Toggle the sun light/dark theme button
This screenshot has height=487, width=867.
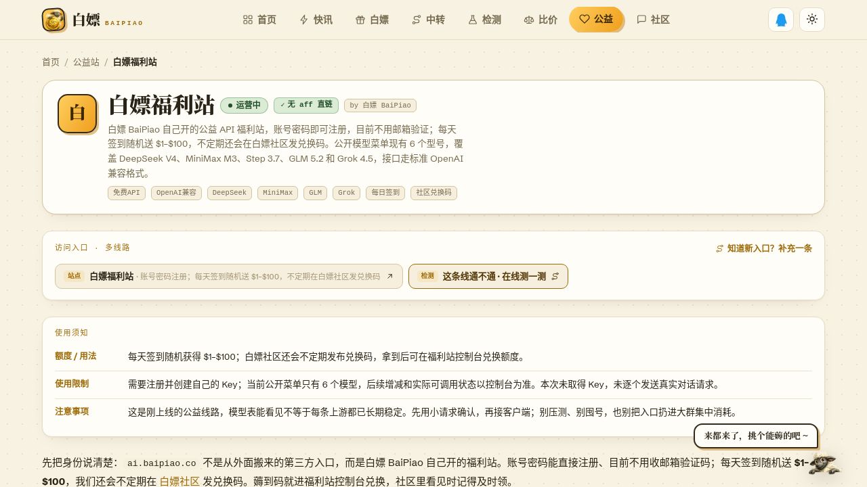point(812,20)
